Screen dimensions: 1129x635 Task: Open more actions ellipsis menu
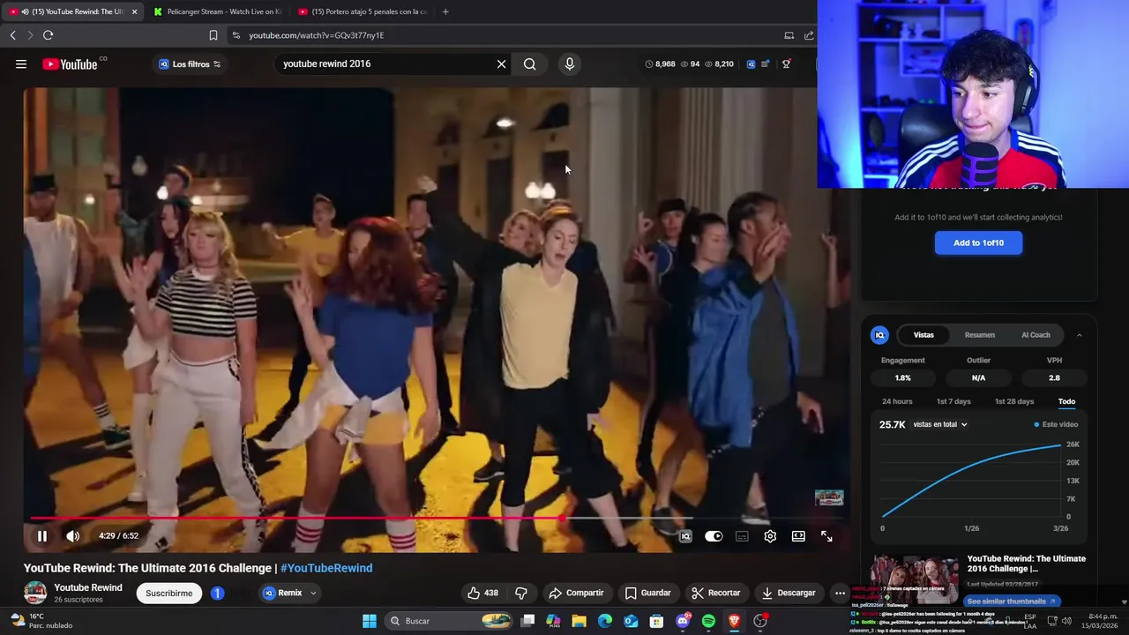[x=840, y=593]
